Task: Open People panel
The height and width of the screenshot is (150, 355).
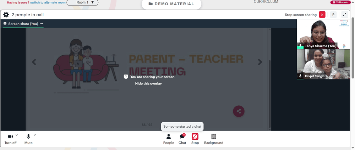Action: point(169,139)
